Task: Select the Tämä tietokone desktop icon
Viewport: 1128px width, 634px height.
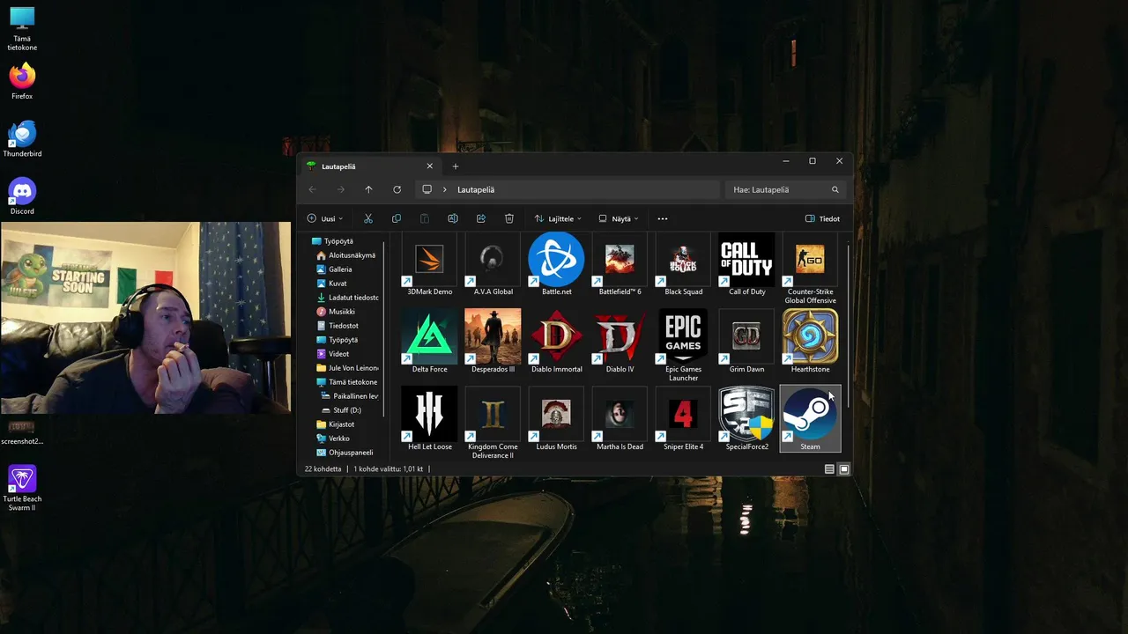Action: tap(22, 28)
